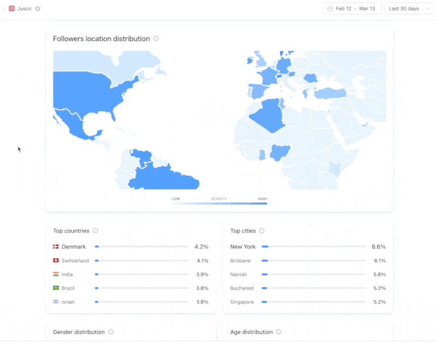Show info tooltip for Top countries

pyautogui.click(x=95, y=231)
